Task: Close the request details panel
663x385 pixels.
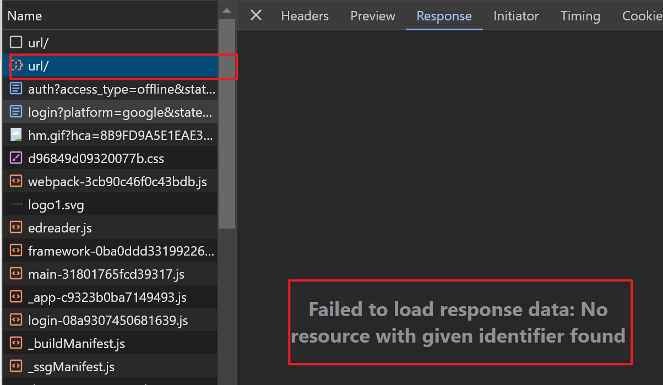Action: pos(256,15)
